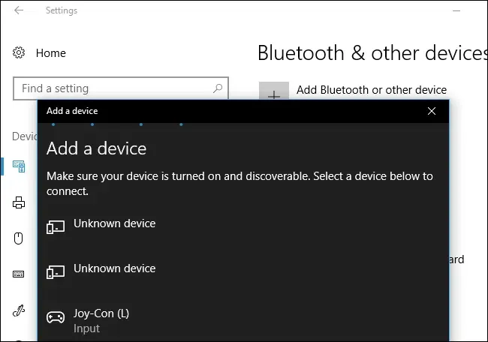Open the Mouse settings sidebar icon
Viewport: 488px width, 342px height.
pos(18,238)
